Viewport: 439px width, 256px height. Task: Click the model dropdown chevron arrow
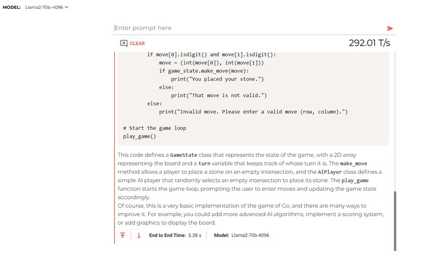pyautogui.click(x=66, y=7)
